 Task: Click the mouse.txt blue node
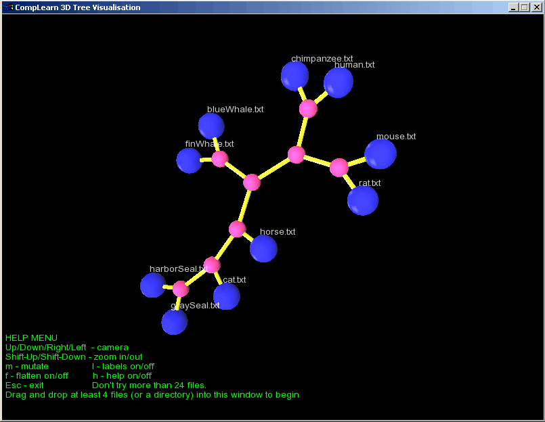pyautogui.click(x=380, y=154)
